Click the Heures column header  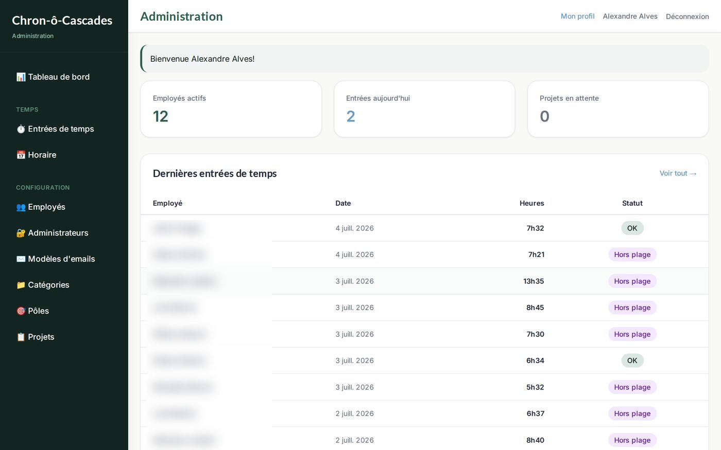click(x=531, y=203)
